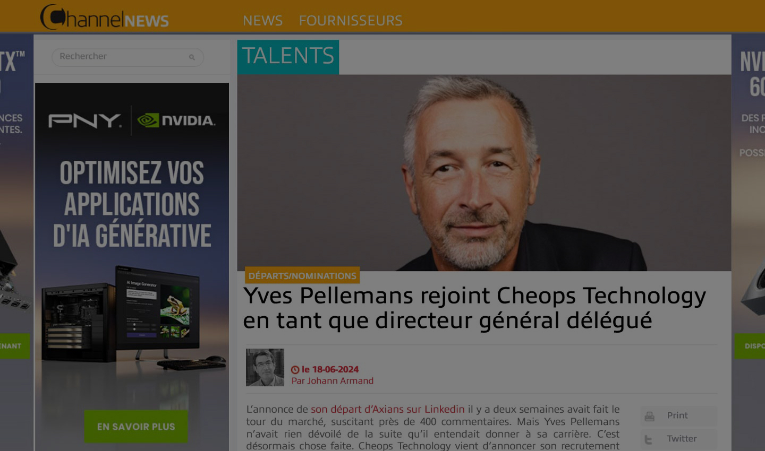The width and height of the screenshot is (765, 451).
Task: Open the DÉPARTS/NOMINATIONS category tag
Action: click(x=302, y=276)
